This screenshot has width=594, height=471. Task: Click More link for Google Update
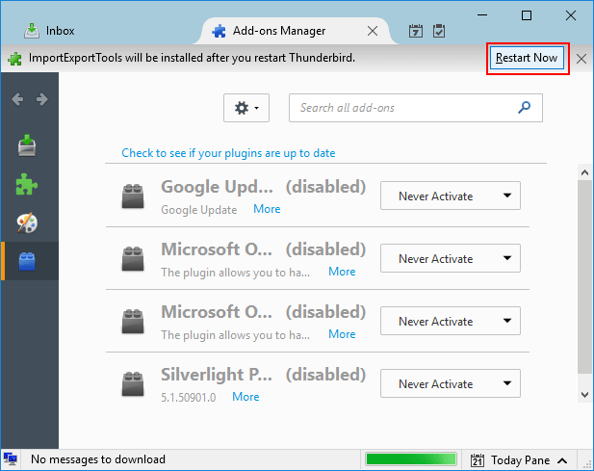point(267,209)
